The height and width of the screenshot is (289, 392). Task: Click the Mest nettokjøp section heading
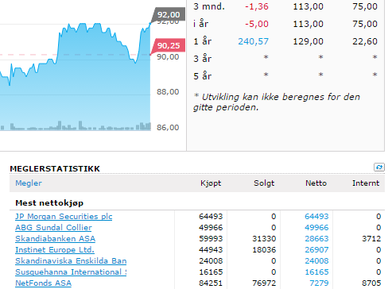[x=49, y=203]
